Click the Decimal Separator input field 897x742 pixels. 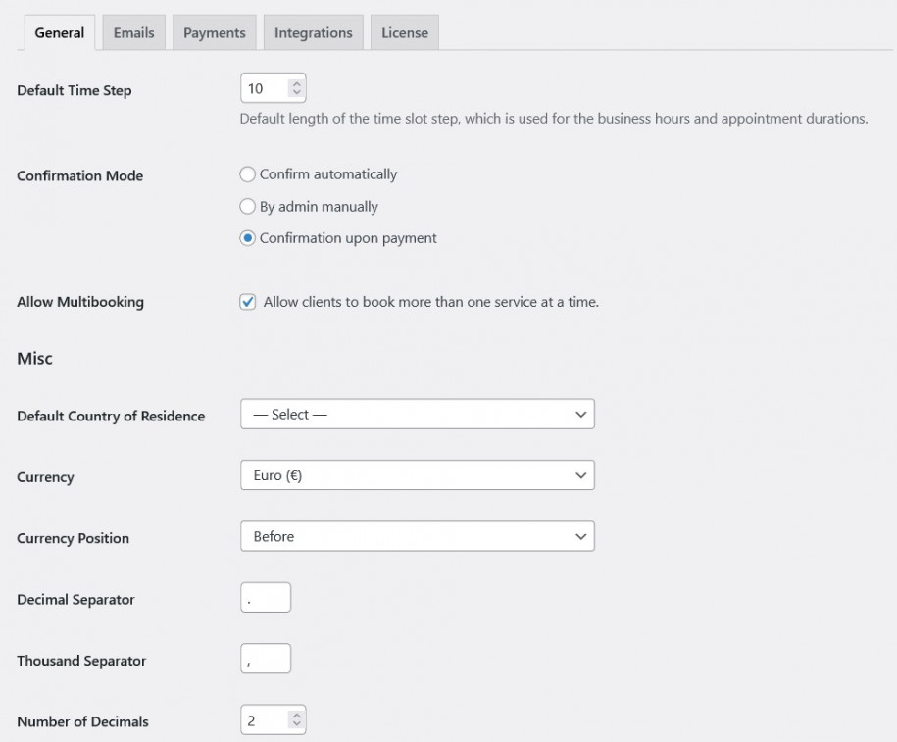click(265, 596)
